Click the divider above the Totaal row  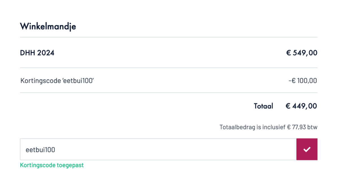tap(169, 93)
